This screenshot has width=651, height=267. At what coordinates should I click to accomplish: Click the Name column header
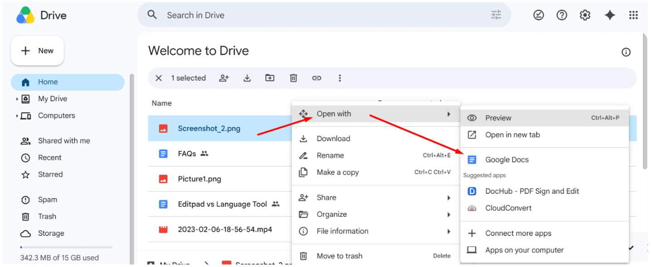tap(162, 103)
